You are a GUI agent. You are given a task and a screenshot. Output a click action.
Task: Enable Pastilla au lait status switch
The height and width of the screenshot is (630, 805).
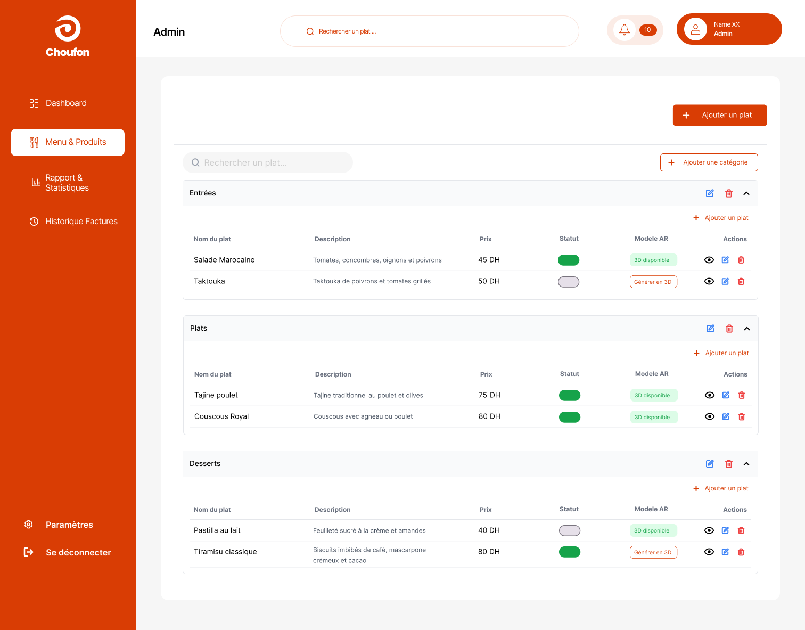(x=570, y=530)
